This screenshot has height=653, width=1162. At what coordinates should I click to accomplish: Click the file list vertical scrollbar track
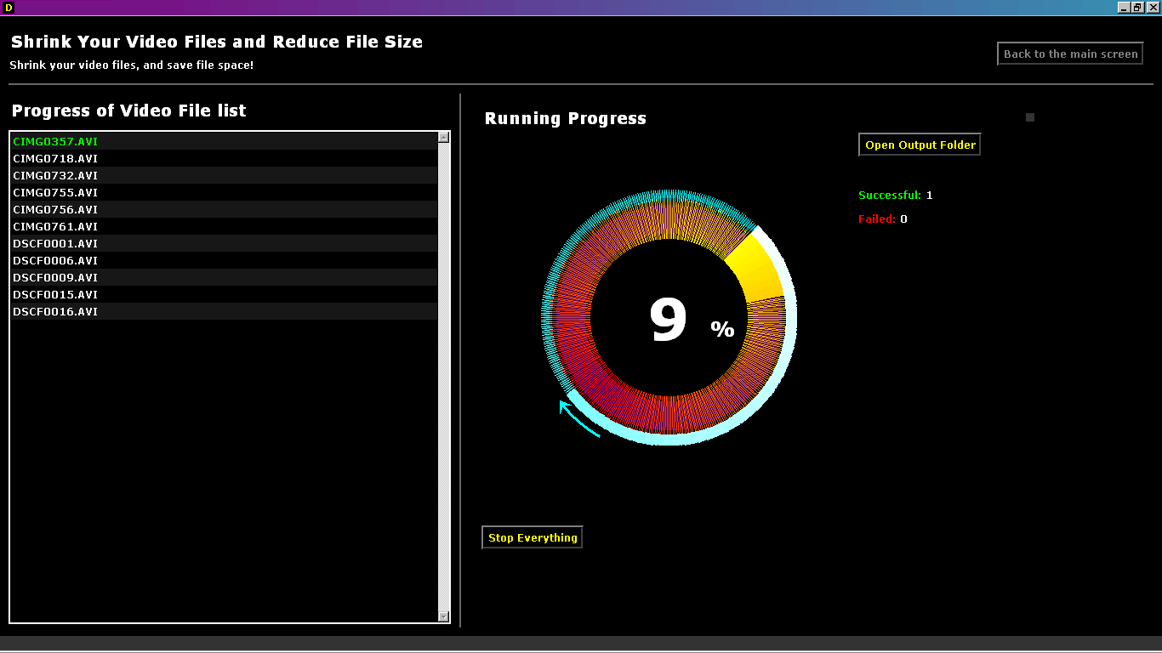pos(443,377)
